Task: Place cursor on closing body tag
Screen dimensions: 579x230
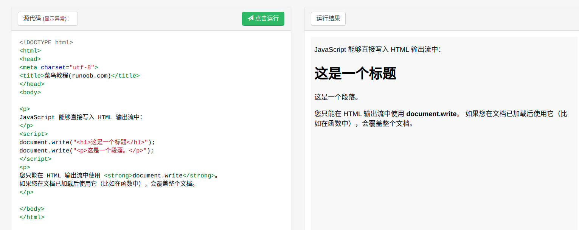Action: 32,209
